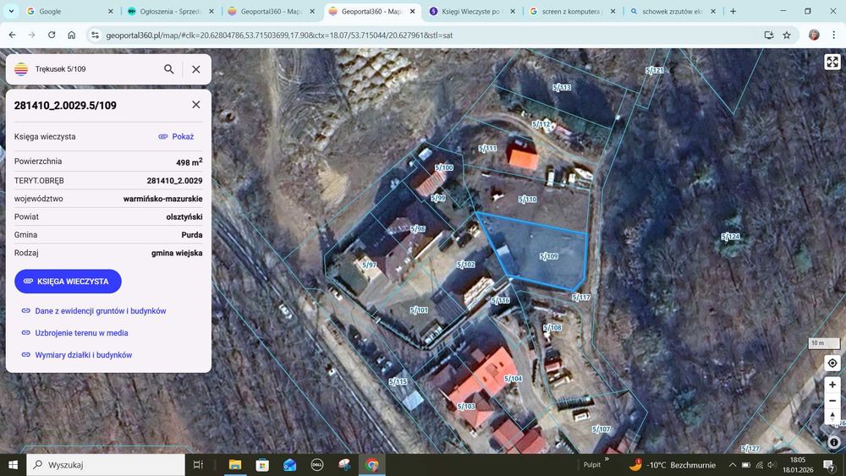Viewport: 846px width, 476px height.
Task: Bookmark this page with the star
Action: pyautogui.click(x=787, y=35)
